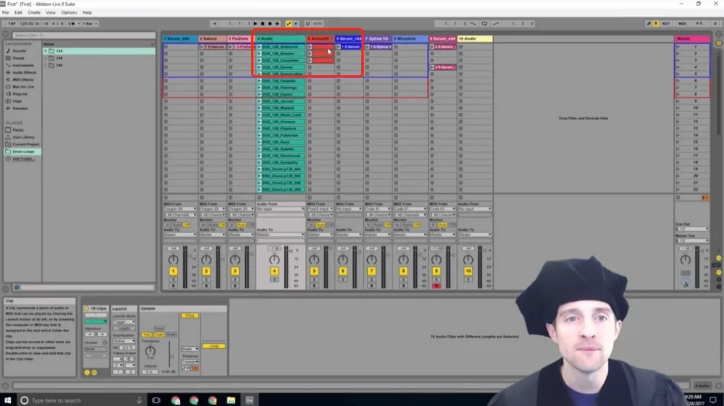The height and width of the screenshot is (406, 724).
Task: Launch master scene 1
Action: pos(679,46)
